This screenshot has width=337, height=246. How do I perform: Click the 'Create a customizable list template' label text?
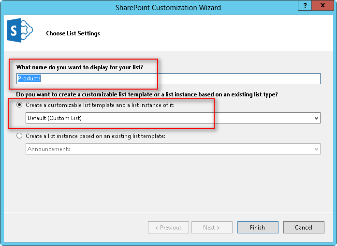point(100,105)
